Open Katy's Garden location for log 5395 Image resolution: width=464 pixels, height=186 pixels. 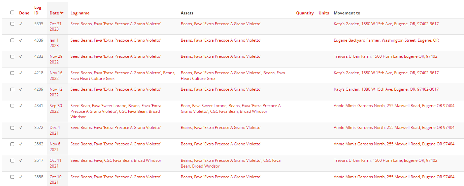tap(386, 24)
